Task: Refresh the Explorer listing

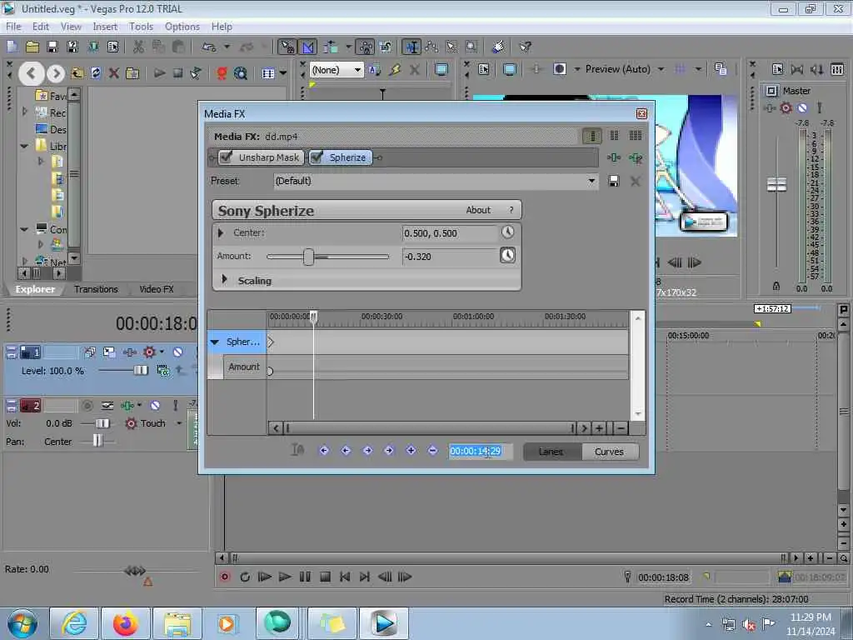Action: coord(96,73)
